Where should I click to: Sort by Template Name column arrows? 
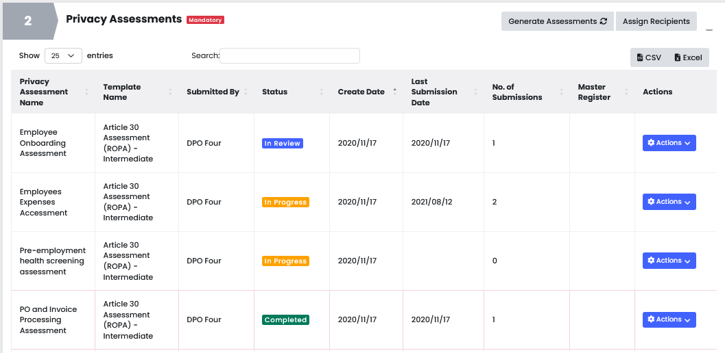(170, 92)
